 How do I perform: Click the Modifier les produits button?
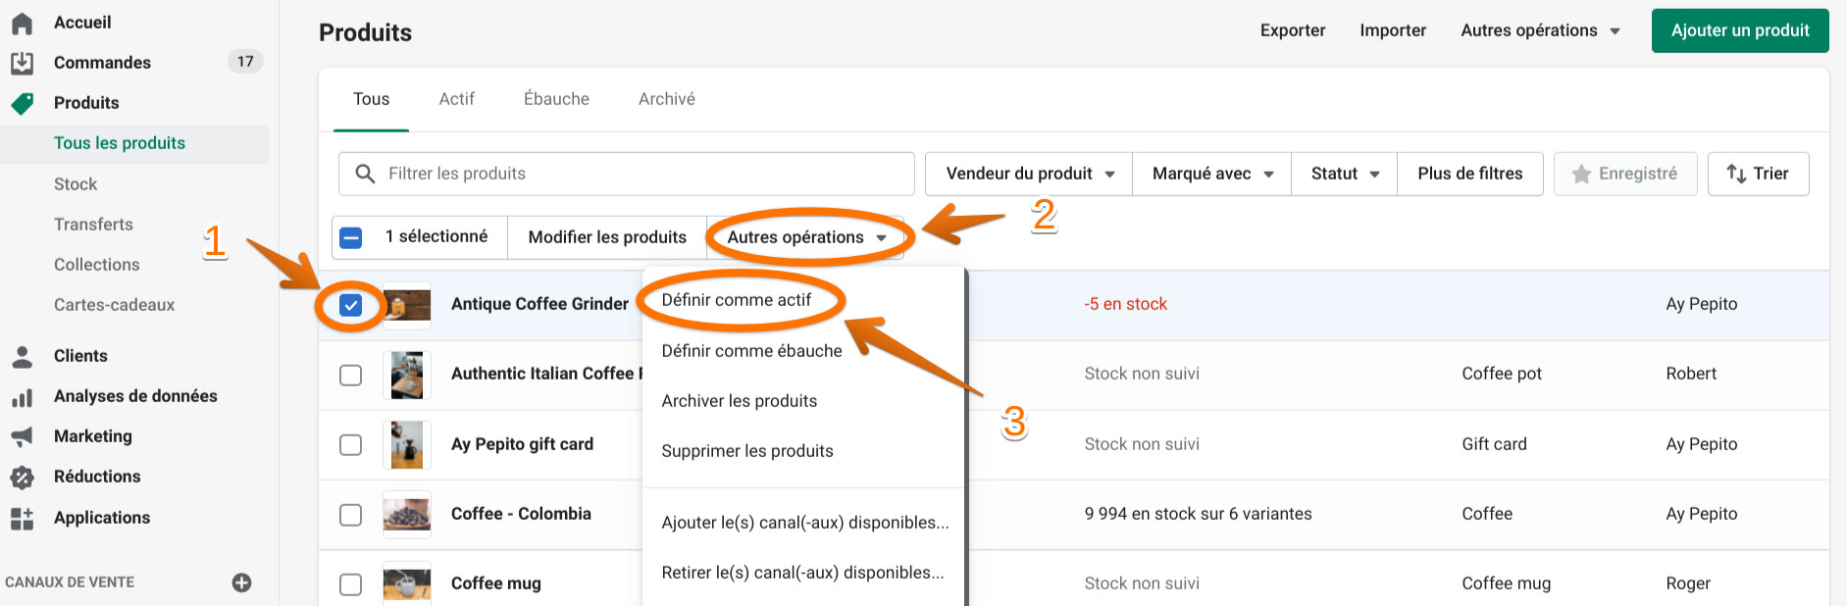tap(606, 237)
